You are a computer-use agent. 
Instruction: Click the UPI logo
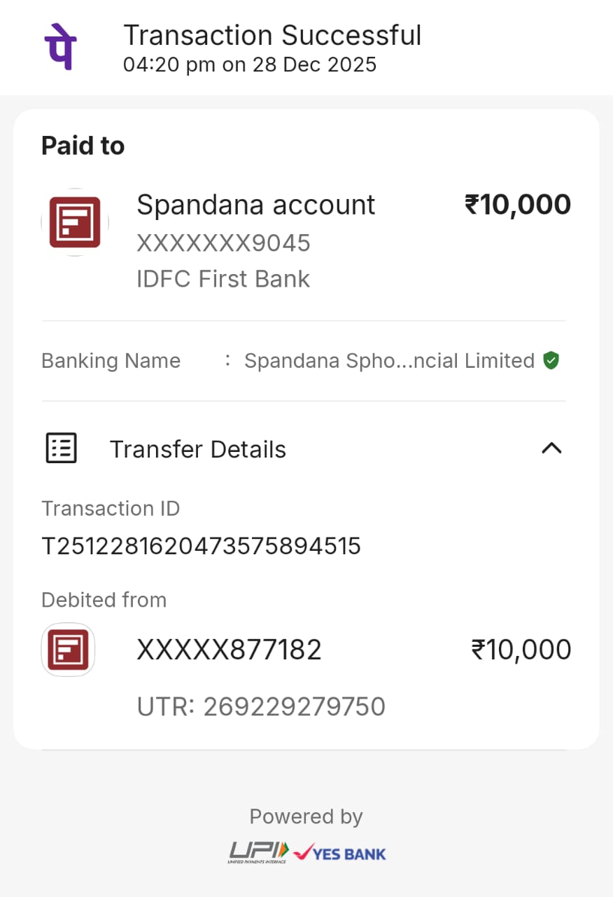point(258,852)
